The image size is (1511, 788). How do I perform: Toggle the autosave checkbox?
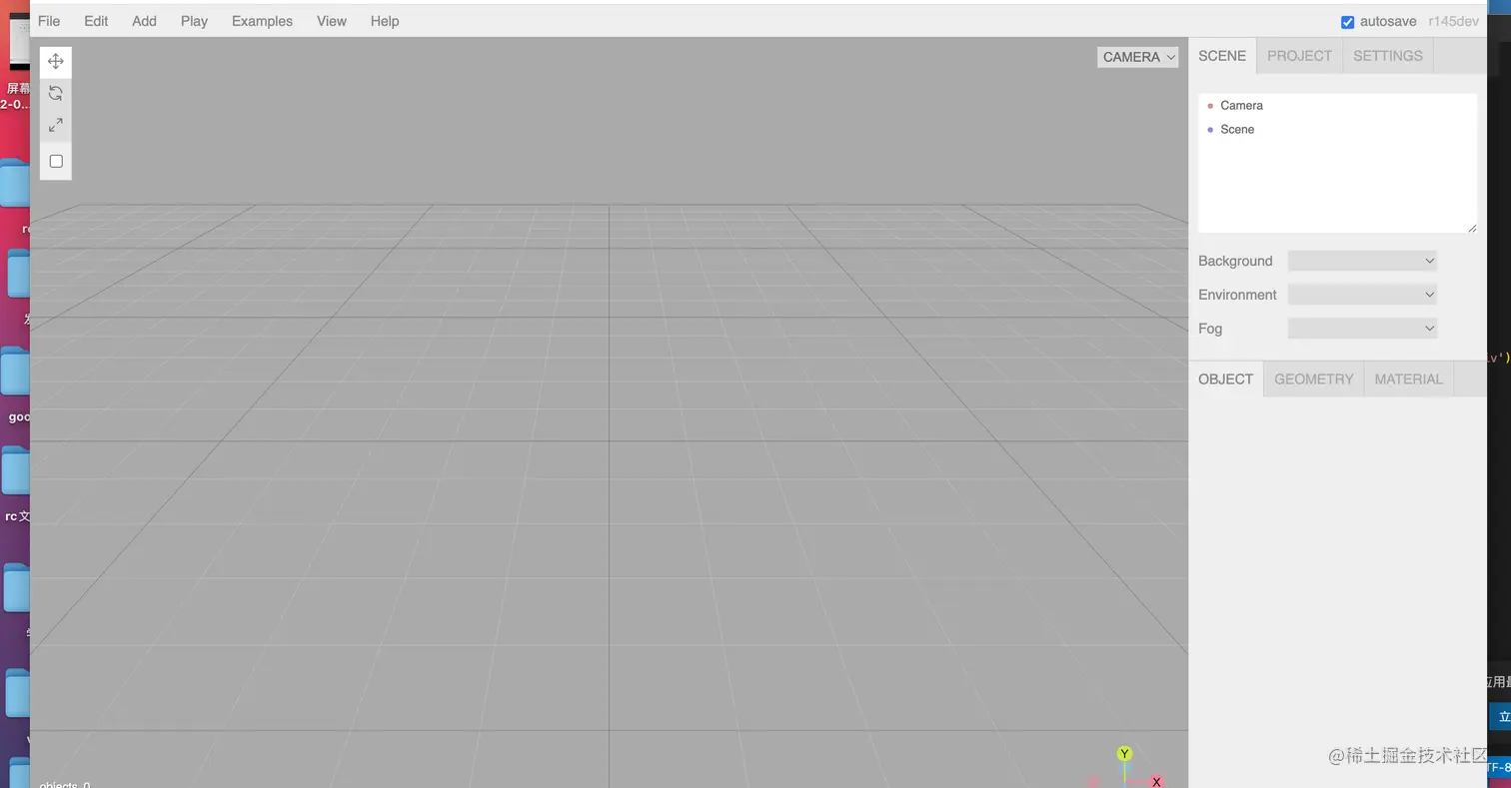(x=1347, y=22)
